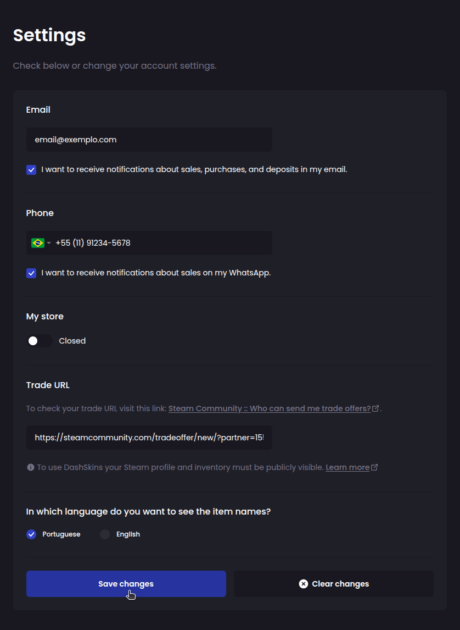
Task: Open the phone country code dropdown
Action: (48, 242)
